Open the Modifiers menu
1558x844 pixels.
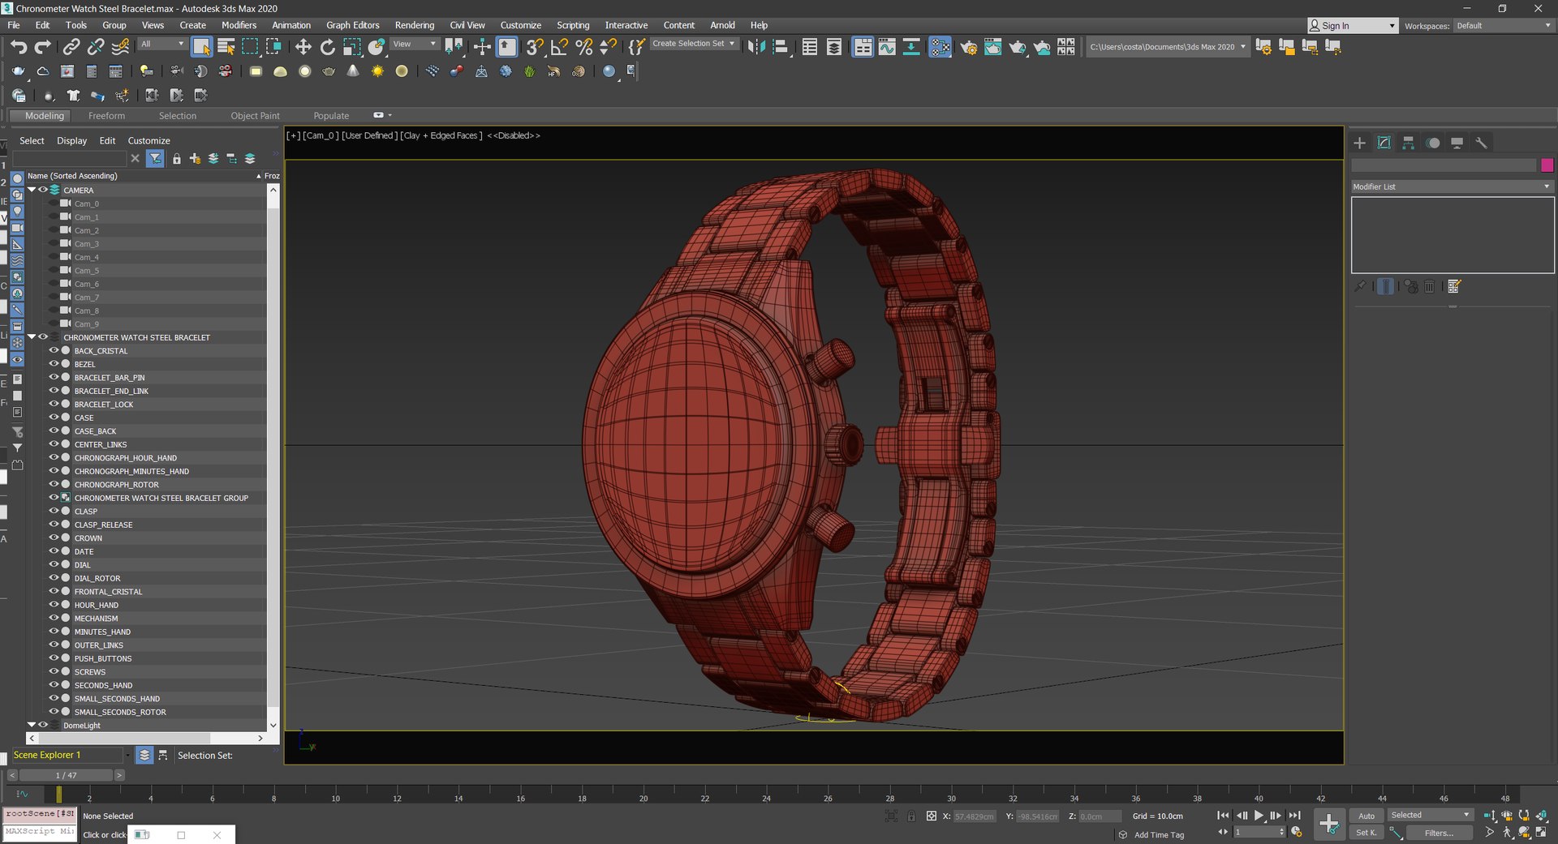tap(239, 25)
